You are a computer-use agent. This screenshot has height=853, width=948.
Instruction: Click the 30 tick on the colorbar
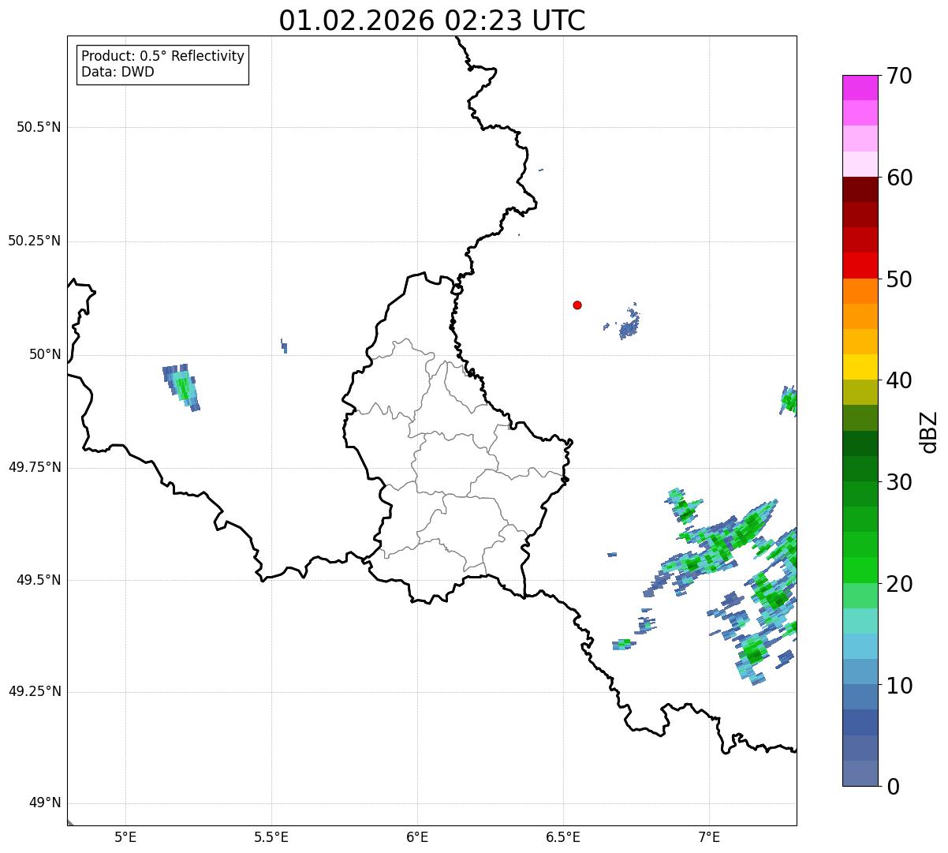click(899, 482)
